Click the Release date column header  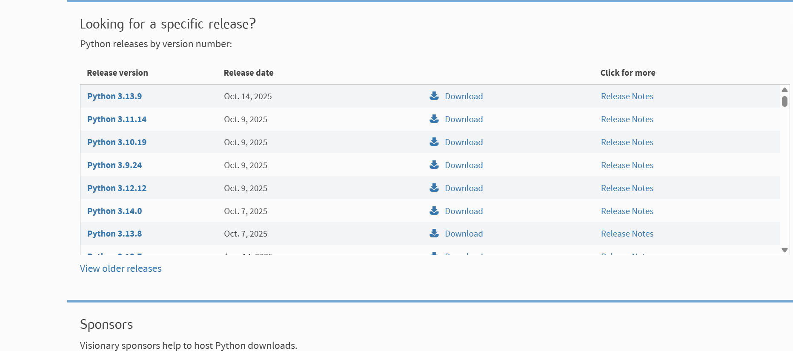(x=249, y=73)
